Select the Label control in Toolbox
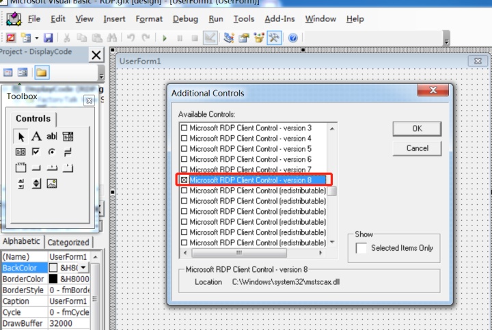492x330 pixels. (x=36, y=137)
